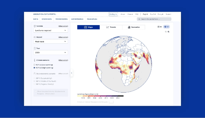Open the DATA menu
This screenshot has height=118, width=205.
tap(36, 19)
